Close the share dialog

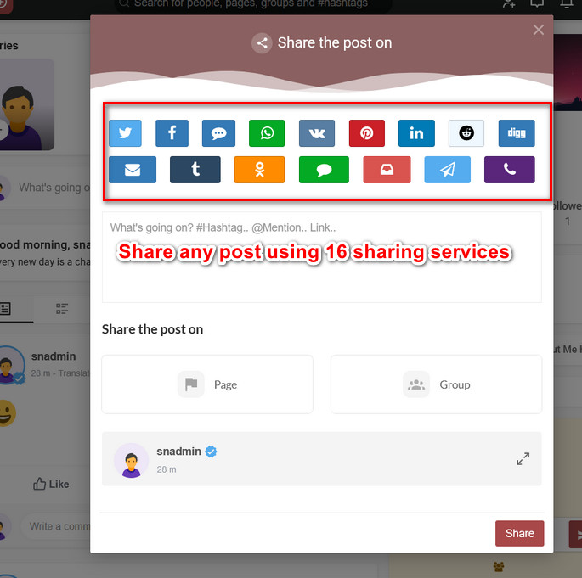pos(538,30)
